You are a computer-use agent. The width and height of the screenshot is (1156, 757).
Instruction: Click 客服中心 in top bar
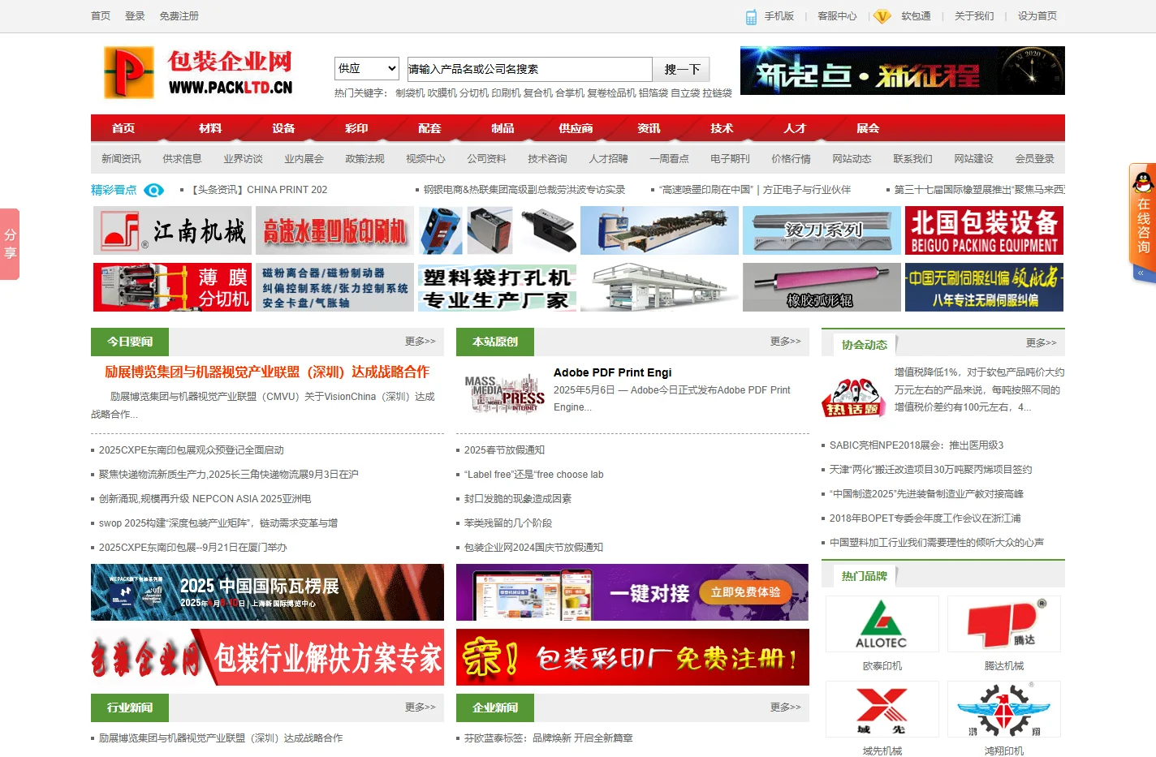[837, 16]
